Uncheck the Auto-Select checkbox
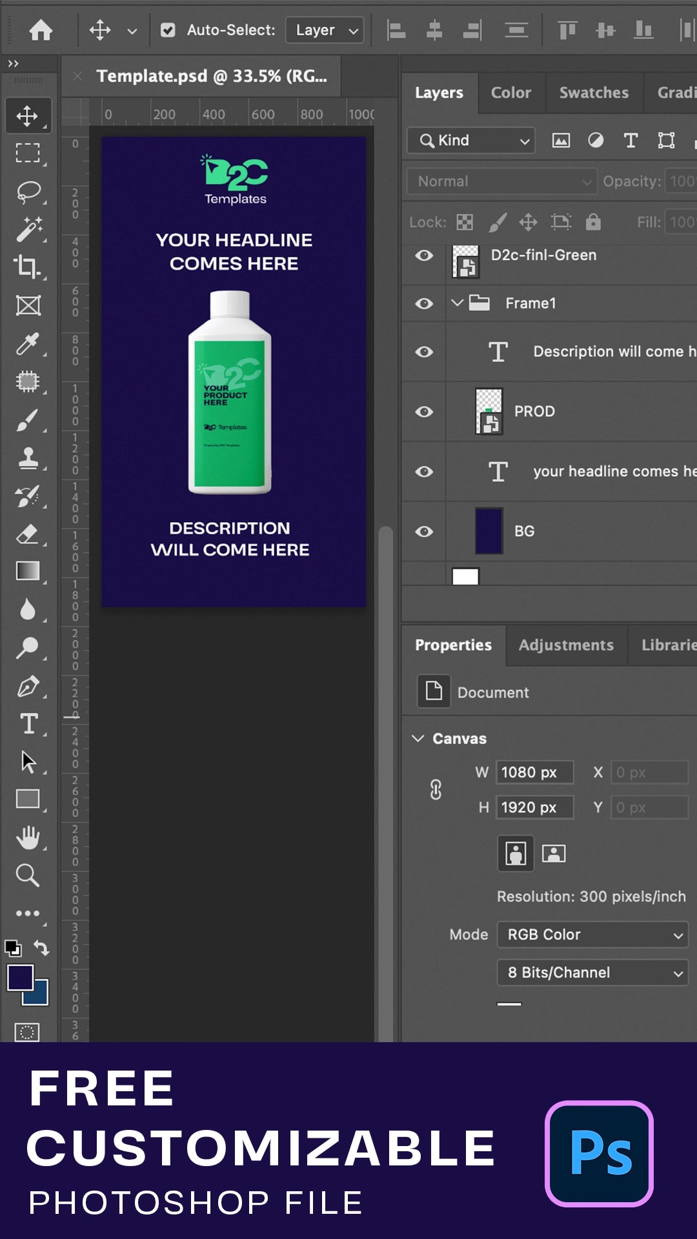Viewport: 697px width, 1239px height. click(x=168, y=30)
